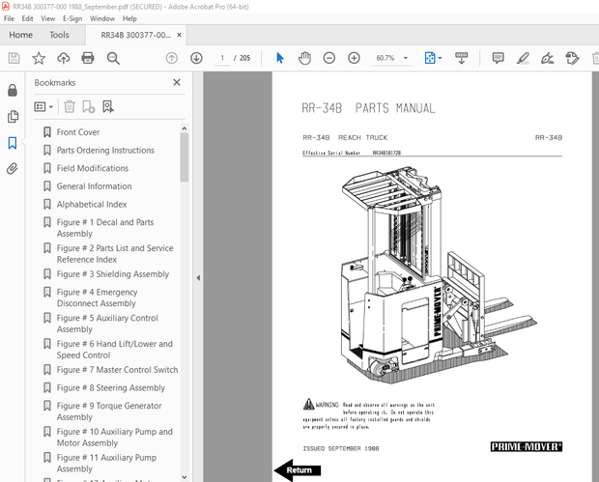Select the highlighter pen tool

coord(523,58)
